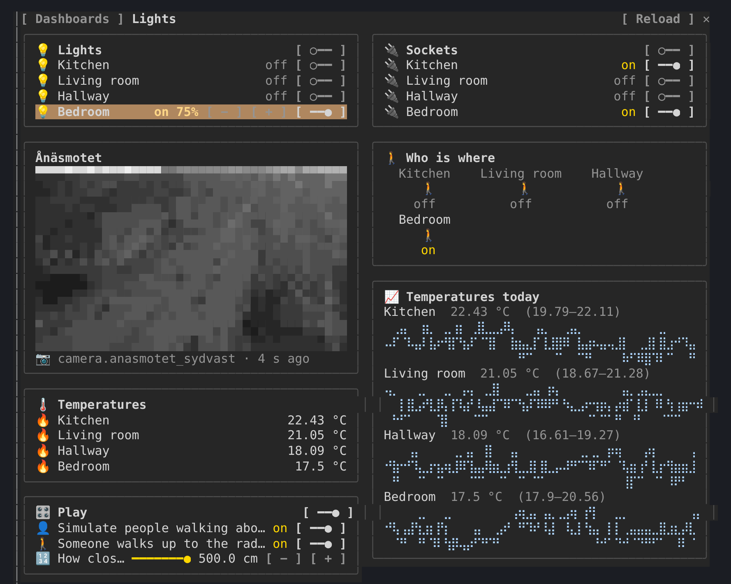Click the control knobs icon beside Play
The image size is (731, 584).
[43, 512]
